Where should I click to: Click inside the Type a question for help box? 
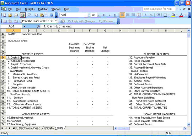159,9
